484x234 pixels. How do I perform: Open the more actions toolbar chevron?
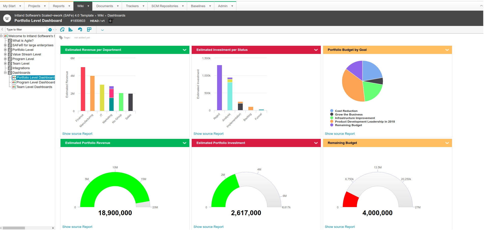tap(102, 30)
